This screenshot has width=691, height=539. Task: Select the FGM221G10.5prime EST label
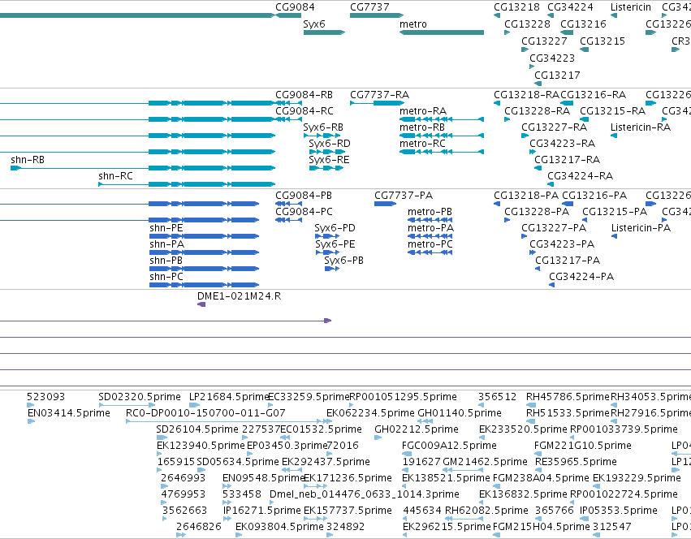[582, 446]
